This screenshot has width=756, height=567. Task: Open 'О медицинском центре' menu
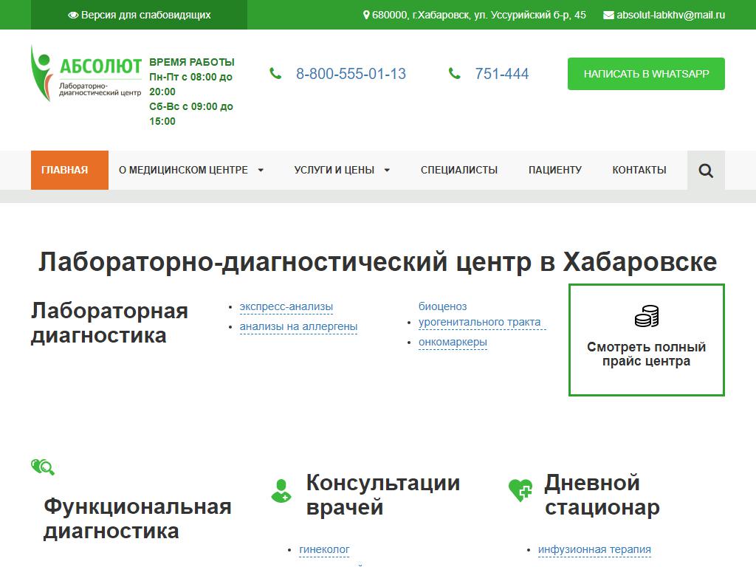click(183, 171)
